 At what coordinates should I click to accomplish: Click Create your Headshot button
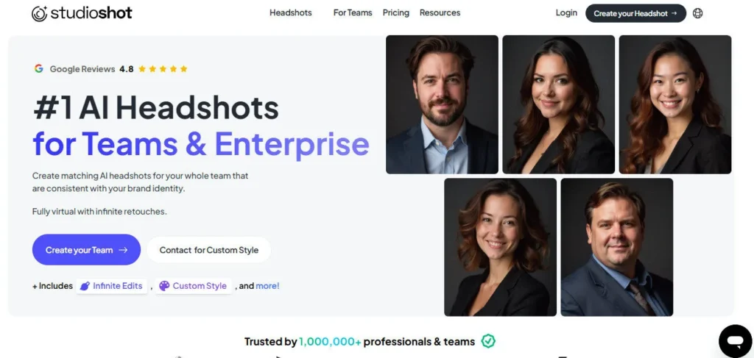pyautogui.click(x=635, y=13)
